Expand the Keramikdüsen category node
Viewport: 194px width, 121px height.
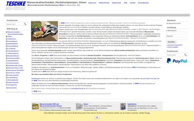click(7, 41)
